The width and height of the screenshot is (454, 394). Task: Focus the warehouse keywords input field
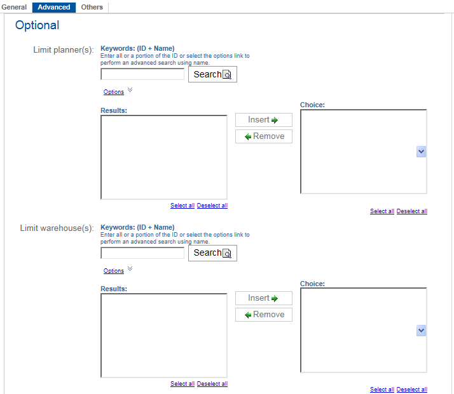142,253
